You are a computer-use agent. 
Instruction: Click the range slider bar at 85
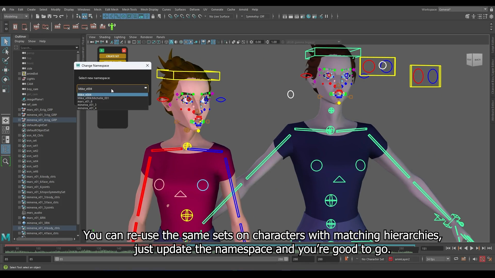click(x=171, y=259)
